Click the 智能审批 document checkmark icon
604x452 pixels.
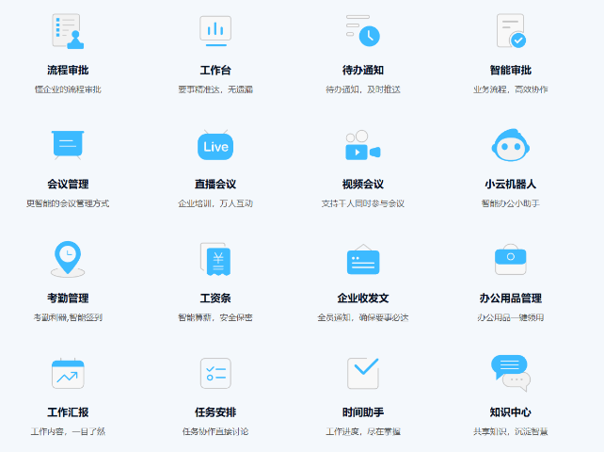[510, 31]
